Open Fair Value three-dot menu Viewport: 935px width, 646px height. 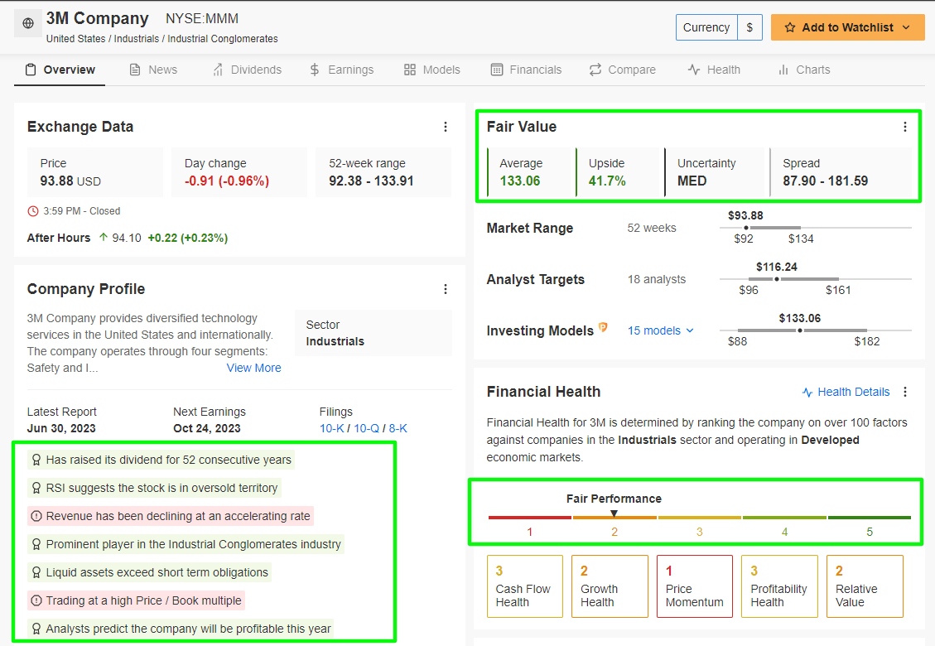(x=904, y=127)
